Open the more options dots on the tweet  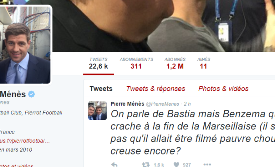coord(207,164)
